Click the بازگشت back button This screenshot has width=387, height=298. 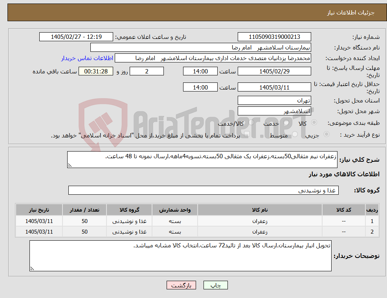[x=181, y=285]
